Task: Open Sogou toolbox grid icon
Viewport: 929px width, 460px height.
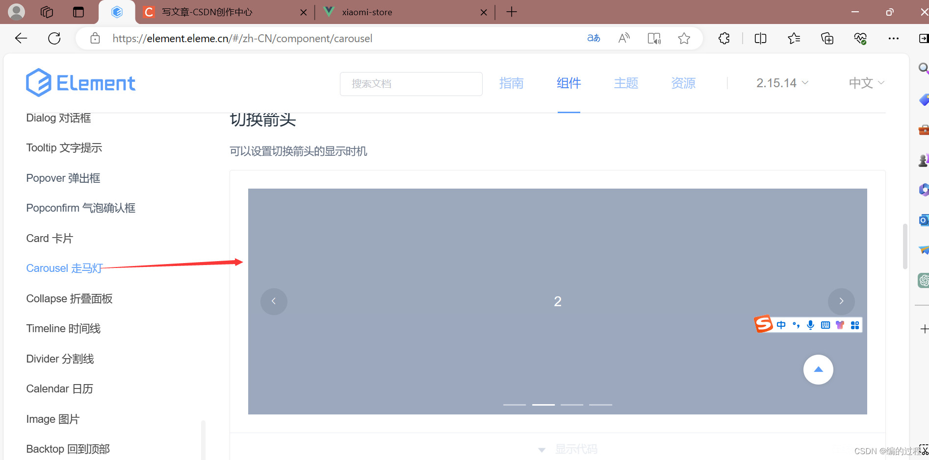Action: 855,325
